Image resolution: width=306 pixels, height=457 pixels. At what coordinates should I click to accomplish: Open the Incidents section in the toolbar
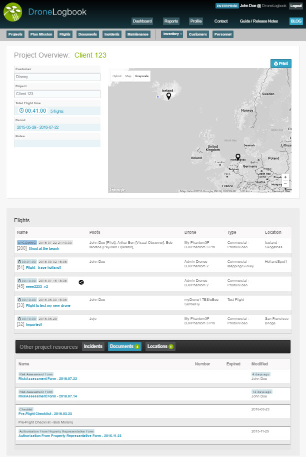112,35
